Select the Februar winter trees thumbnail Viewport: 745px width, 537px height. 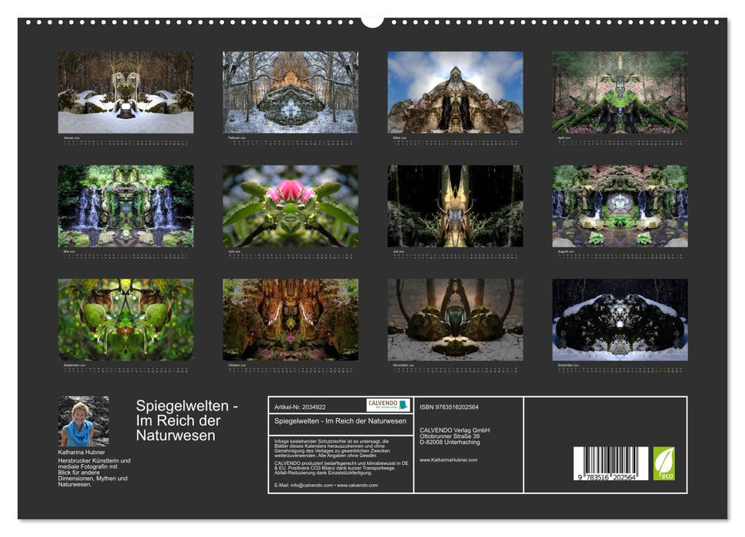pyautogui.click(x=290, y=92)
